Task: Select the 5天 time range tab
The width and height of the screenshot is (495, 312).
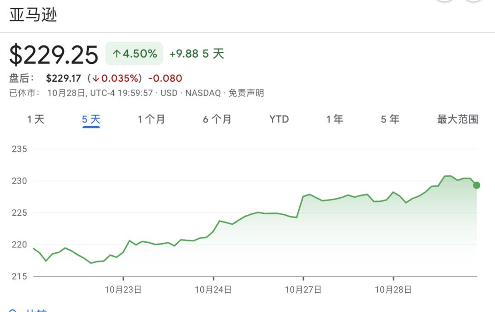Action: [91, 120]
